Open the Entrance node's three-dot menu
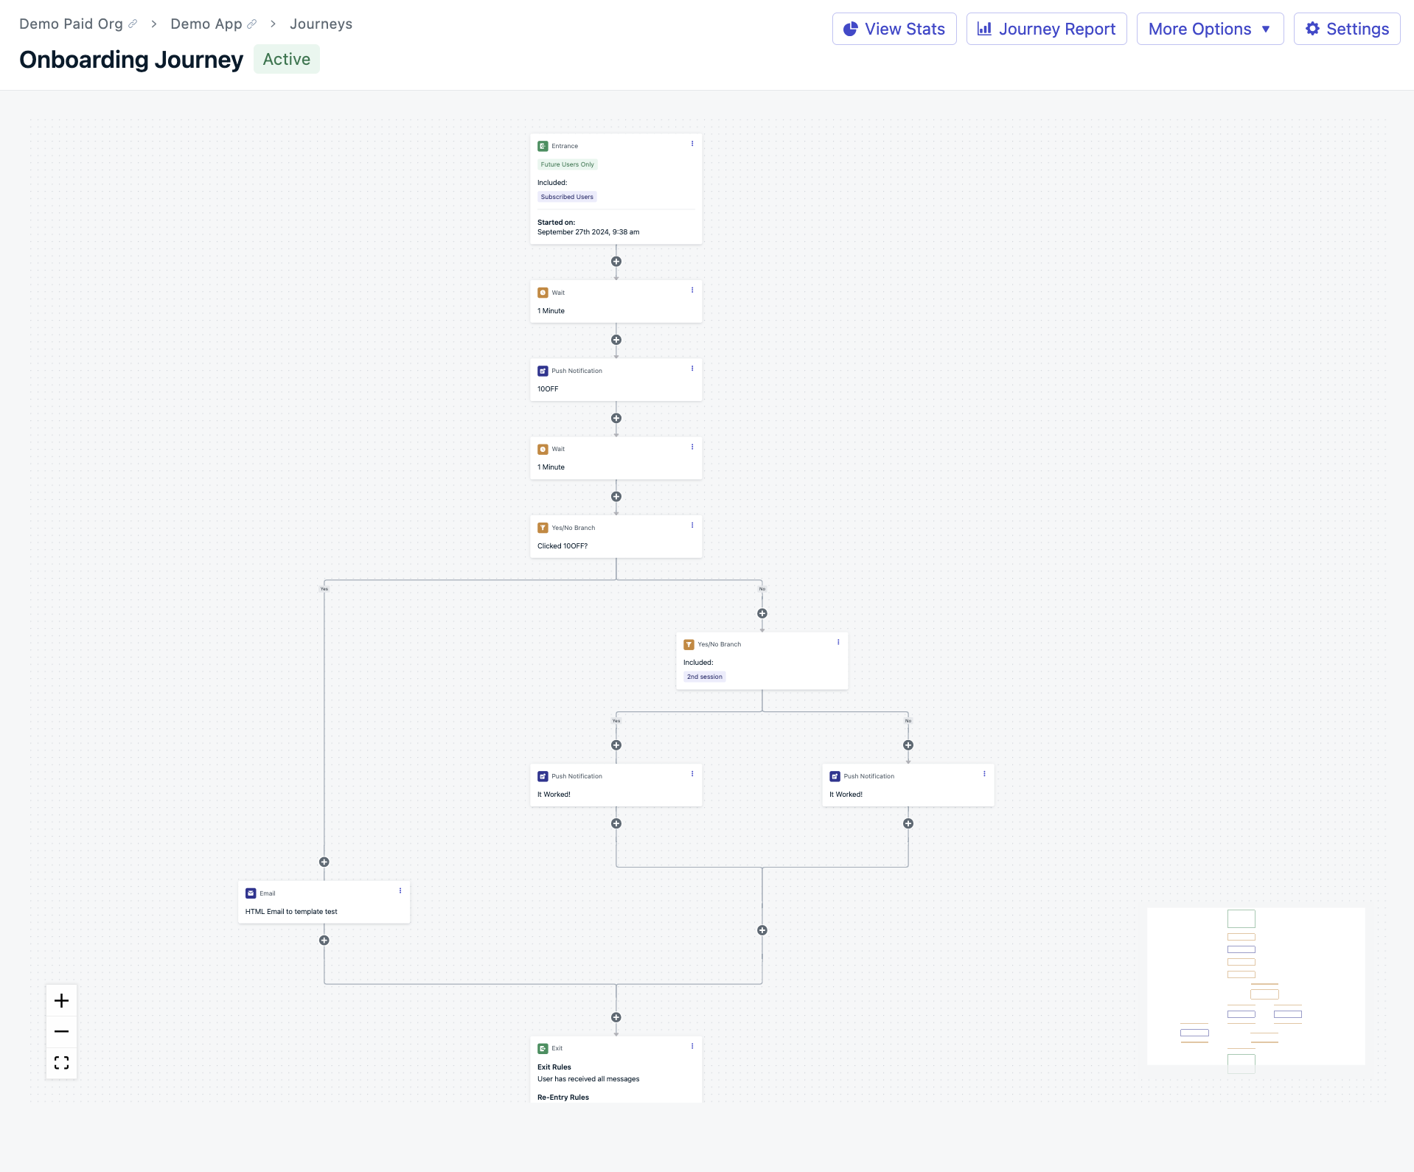This screenshot has height=1172, width=1414. coord(692,144)
